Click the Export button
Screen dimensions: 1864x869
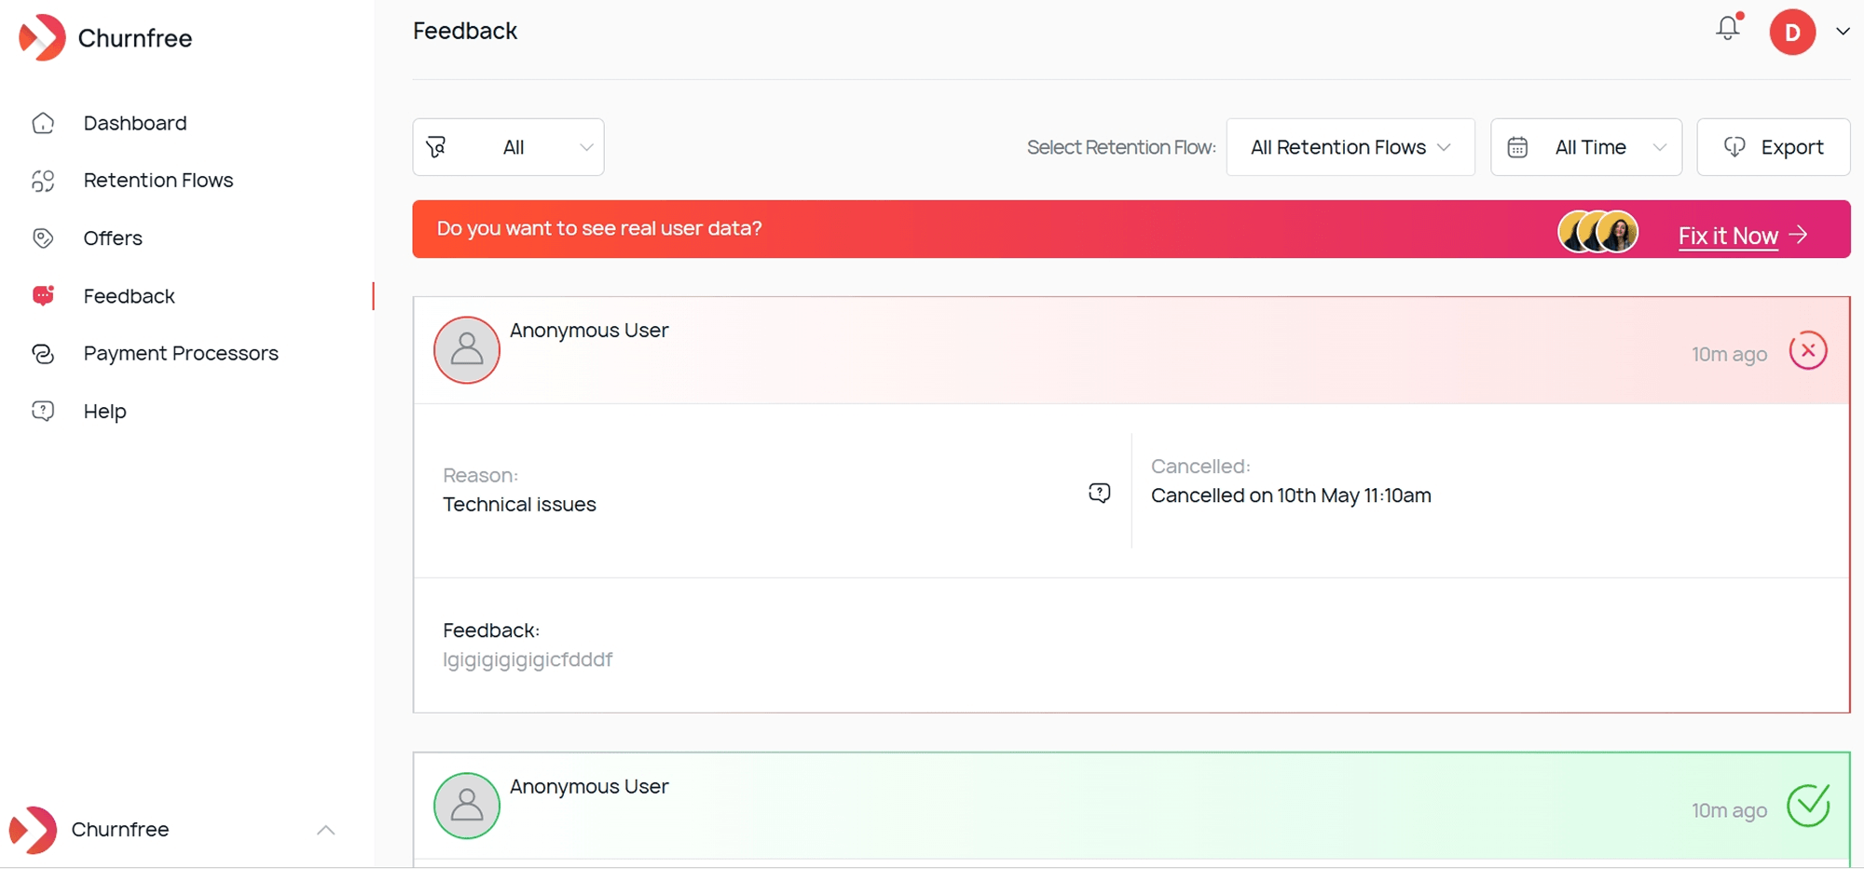pyautogui.click(x=1774, y=146)
